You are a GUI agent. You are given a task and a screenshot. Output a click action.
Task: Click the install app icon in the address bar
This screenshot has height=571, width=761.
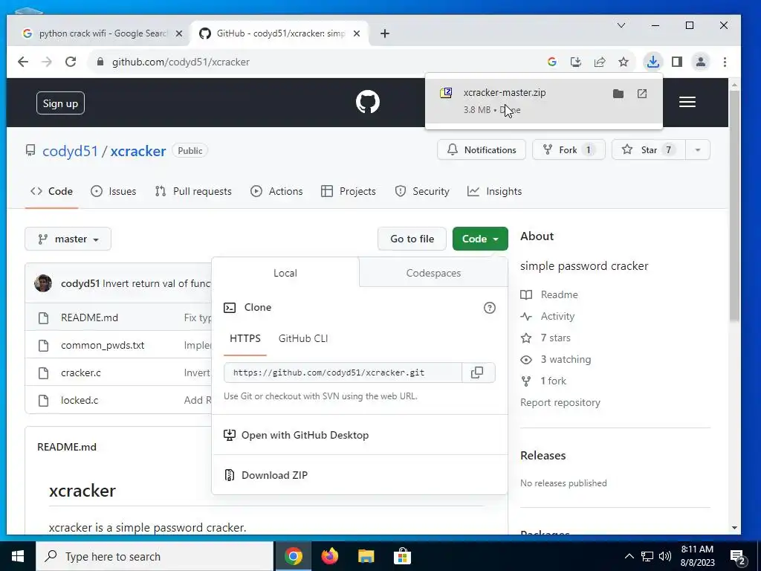[576, 62]
